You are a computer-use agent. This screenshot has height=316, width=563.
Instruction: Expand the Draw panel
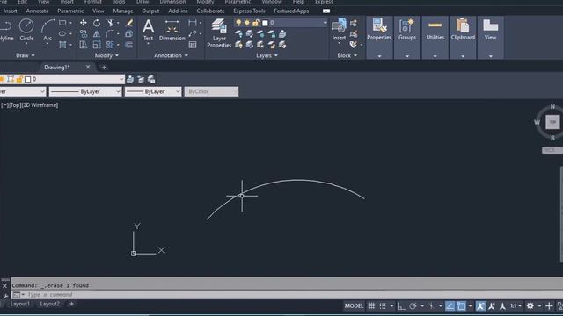coord(26,55)
